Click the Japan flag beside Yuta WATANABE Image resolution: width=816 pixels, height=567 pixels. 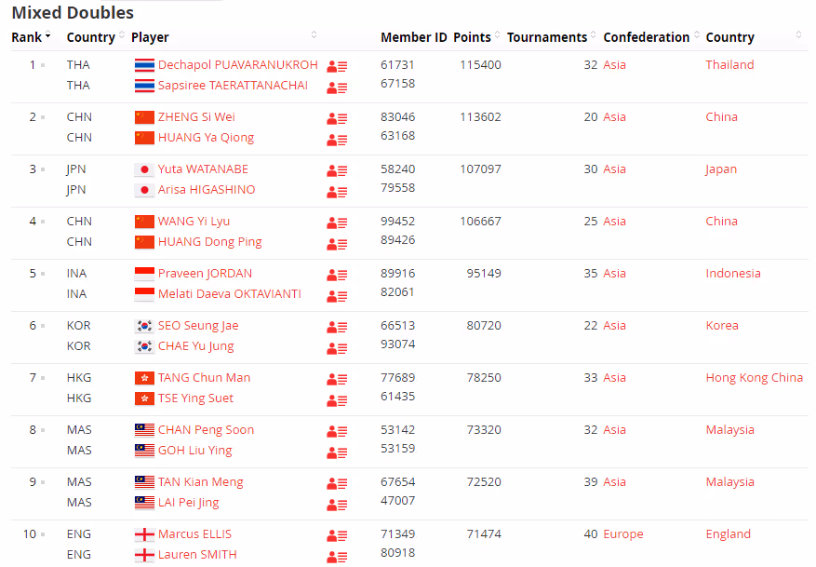tap(144, 169)
